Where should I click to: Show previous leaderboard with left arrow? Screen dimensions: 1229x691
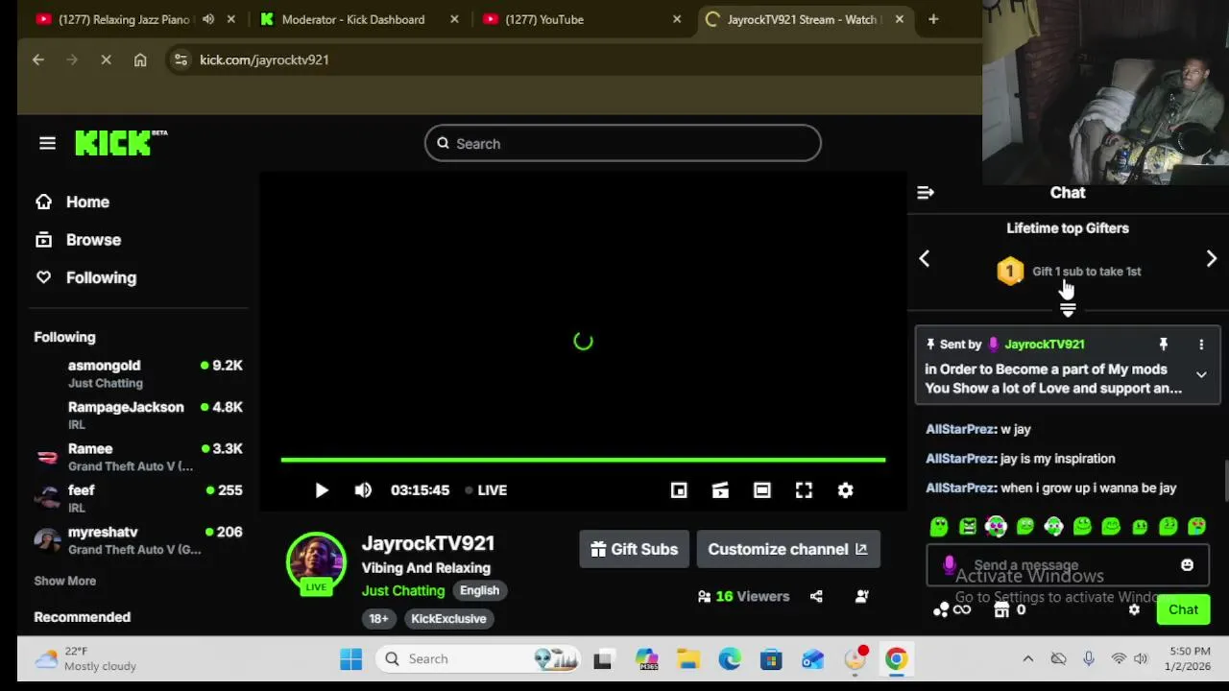tap(924, 258)
